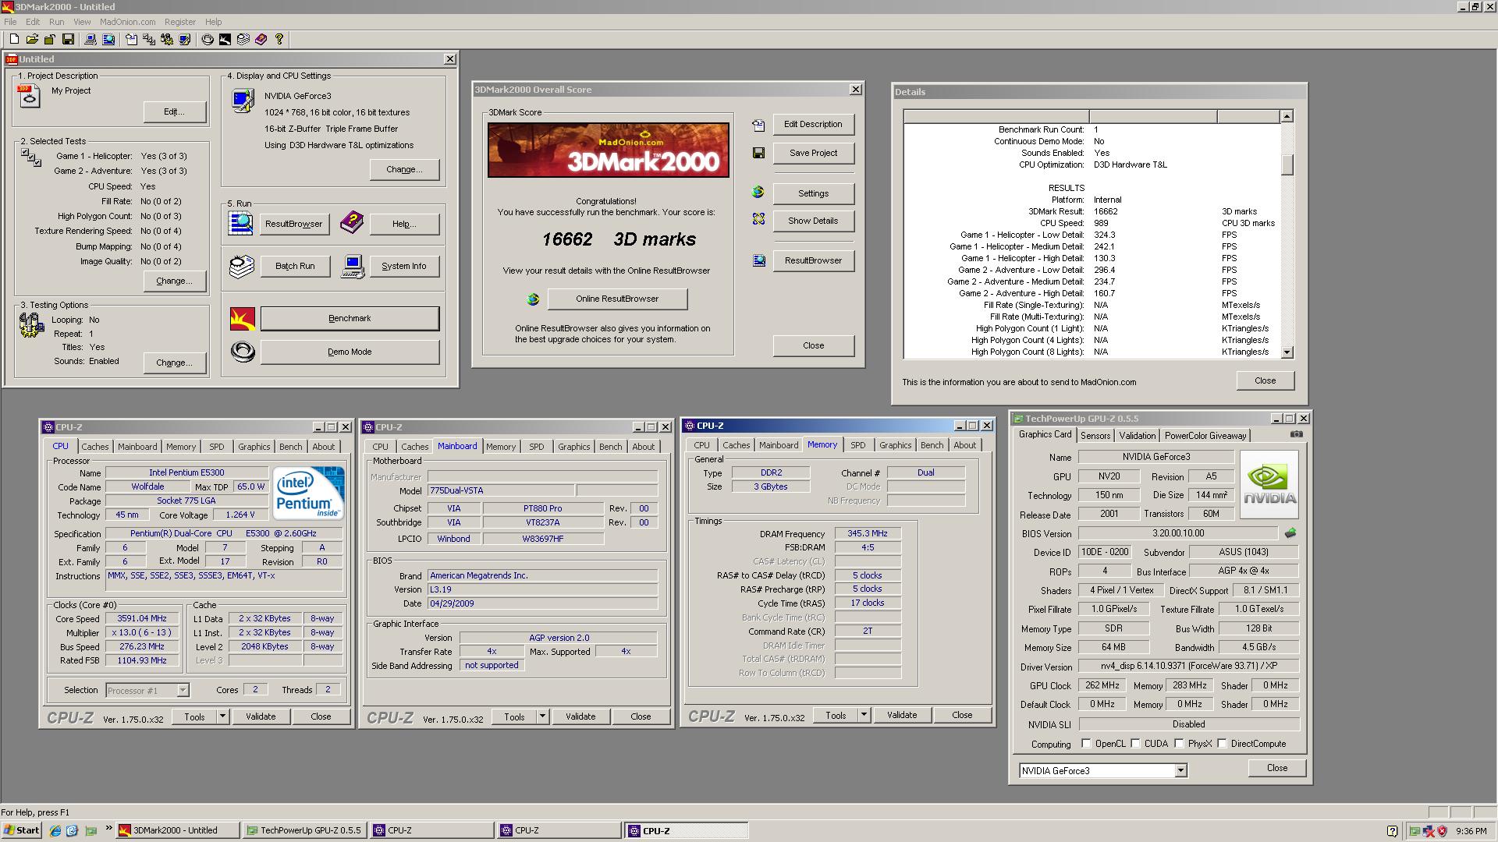Click the Edit... project description button
The height and width of the screenshot is (842, 1498).
pyautogui.click(x=174, y=111)
